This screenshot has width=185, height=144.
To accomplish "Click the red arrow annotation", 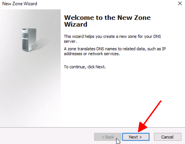I will tap(150, 116).
